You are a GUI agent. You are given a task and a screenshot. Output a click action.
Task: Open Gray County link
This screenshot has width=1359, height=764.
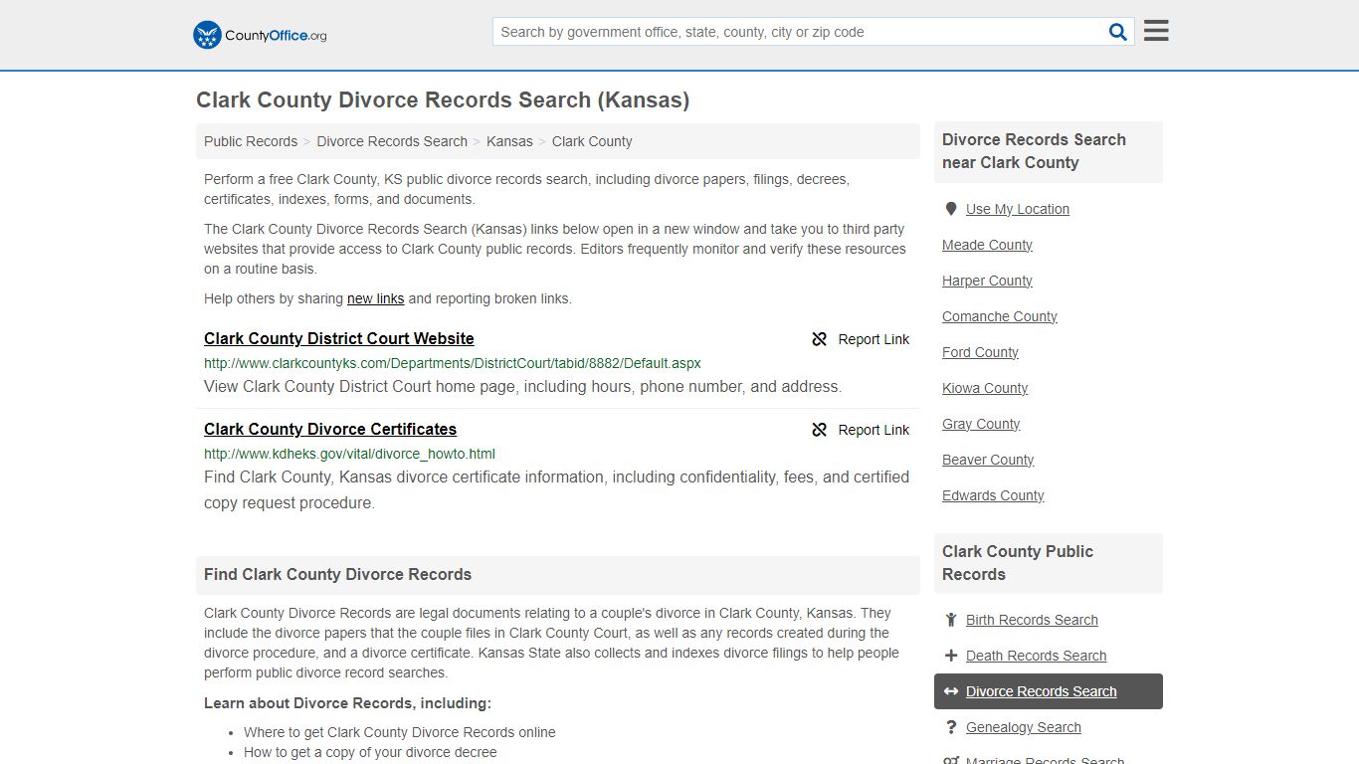point(981,424)
